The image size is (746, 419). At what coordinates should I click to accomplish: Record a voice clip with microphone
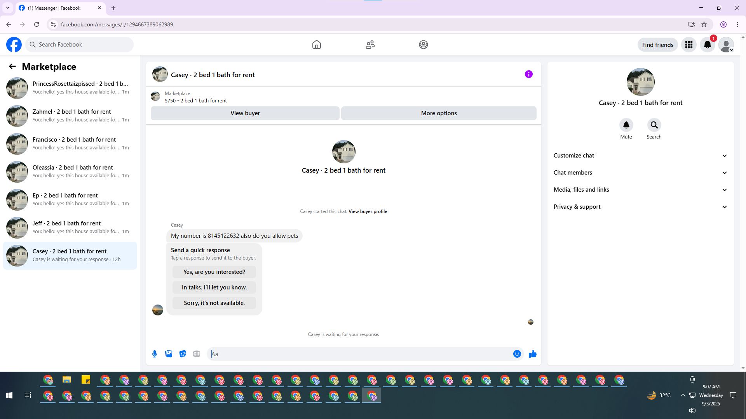click(x=155, y=354)
